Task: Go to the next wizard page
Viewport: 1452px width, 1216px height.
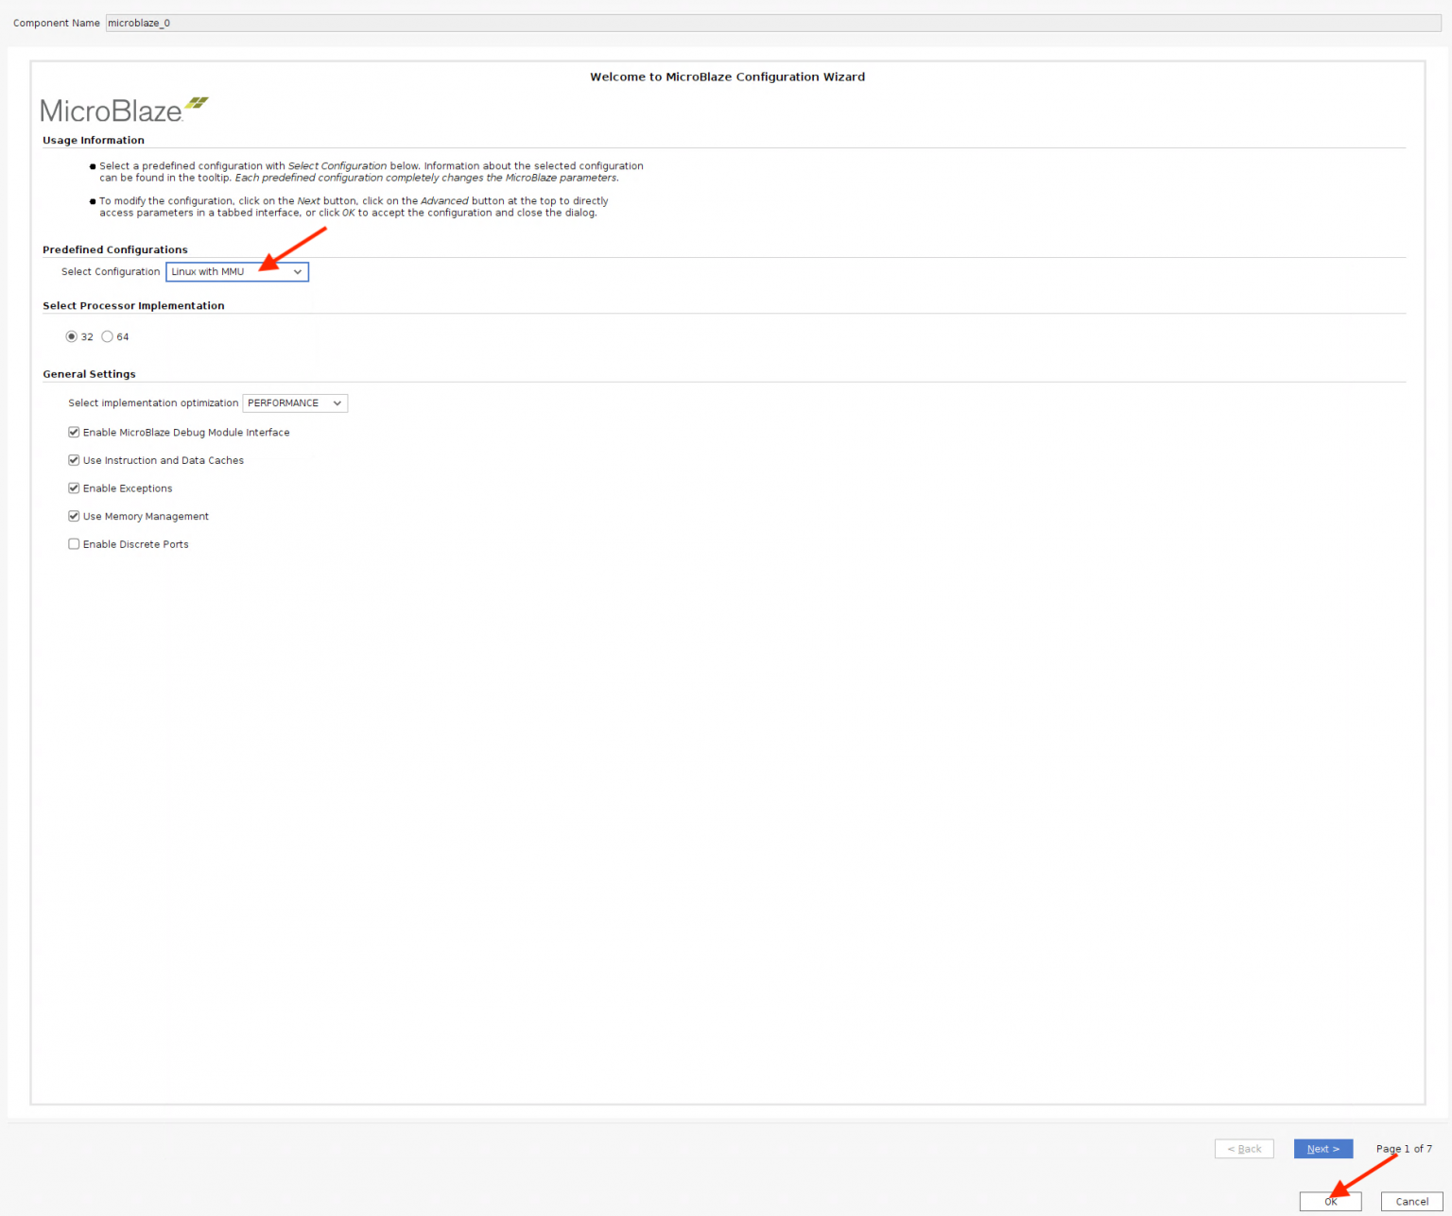Action: point(1322,1149)
